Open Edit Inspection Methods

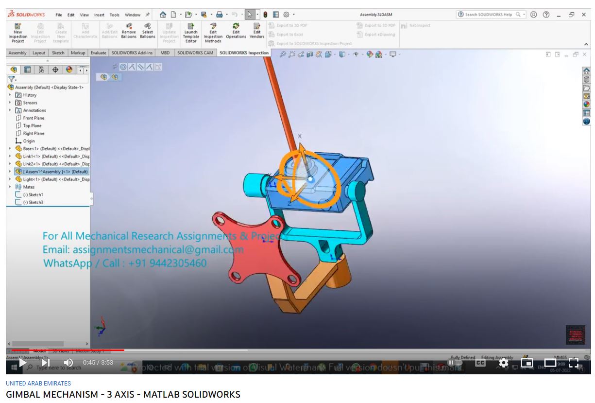(213, 32)
